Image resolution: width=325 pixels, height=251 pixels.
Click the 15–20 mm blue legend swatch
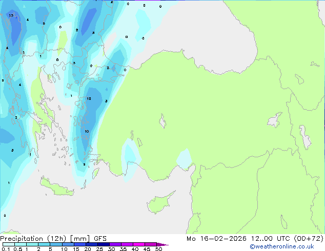click(80, 244)
